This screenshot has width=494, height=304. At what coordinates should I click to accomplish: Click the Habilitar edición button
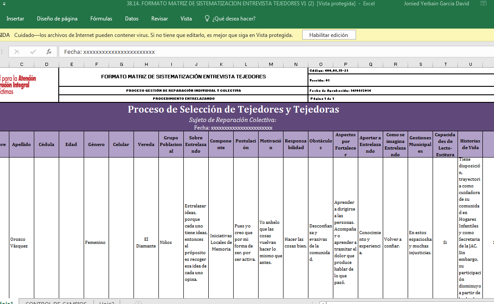[x=329, y=35]
